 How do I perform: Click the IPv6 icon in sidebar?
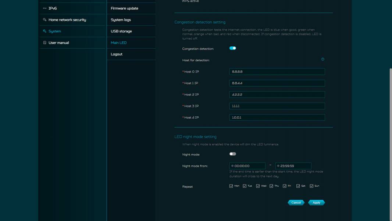point(44,8)
